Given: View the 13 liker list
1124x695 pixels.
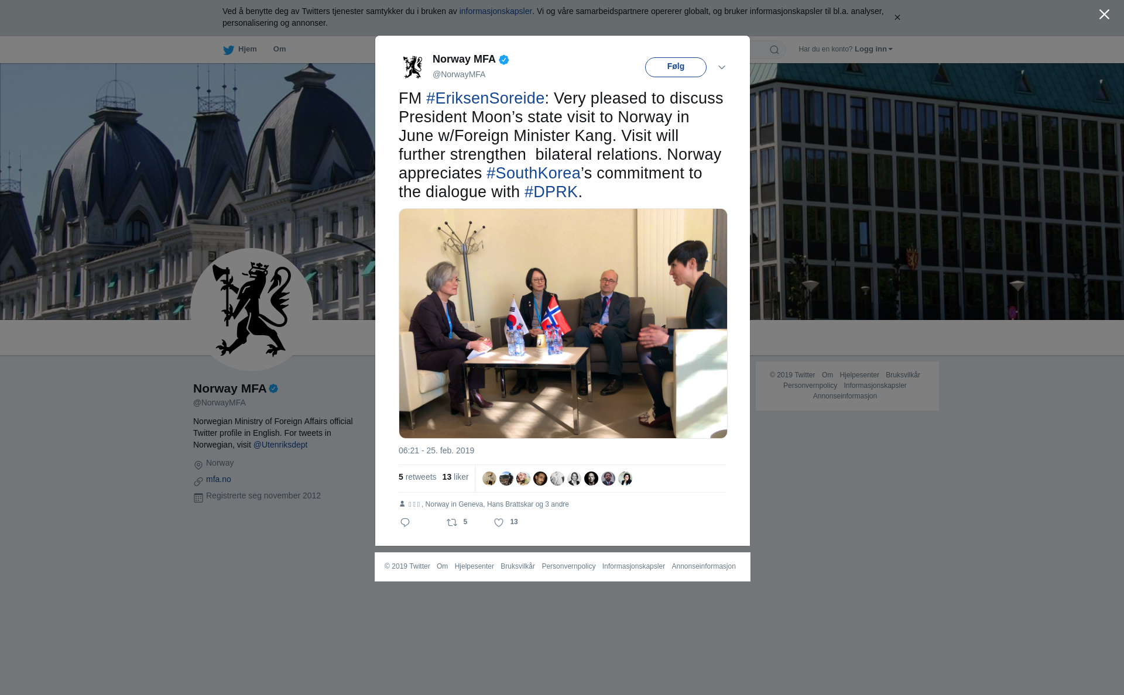Looking at the screenshot, I should 455,477.
